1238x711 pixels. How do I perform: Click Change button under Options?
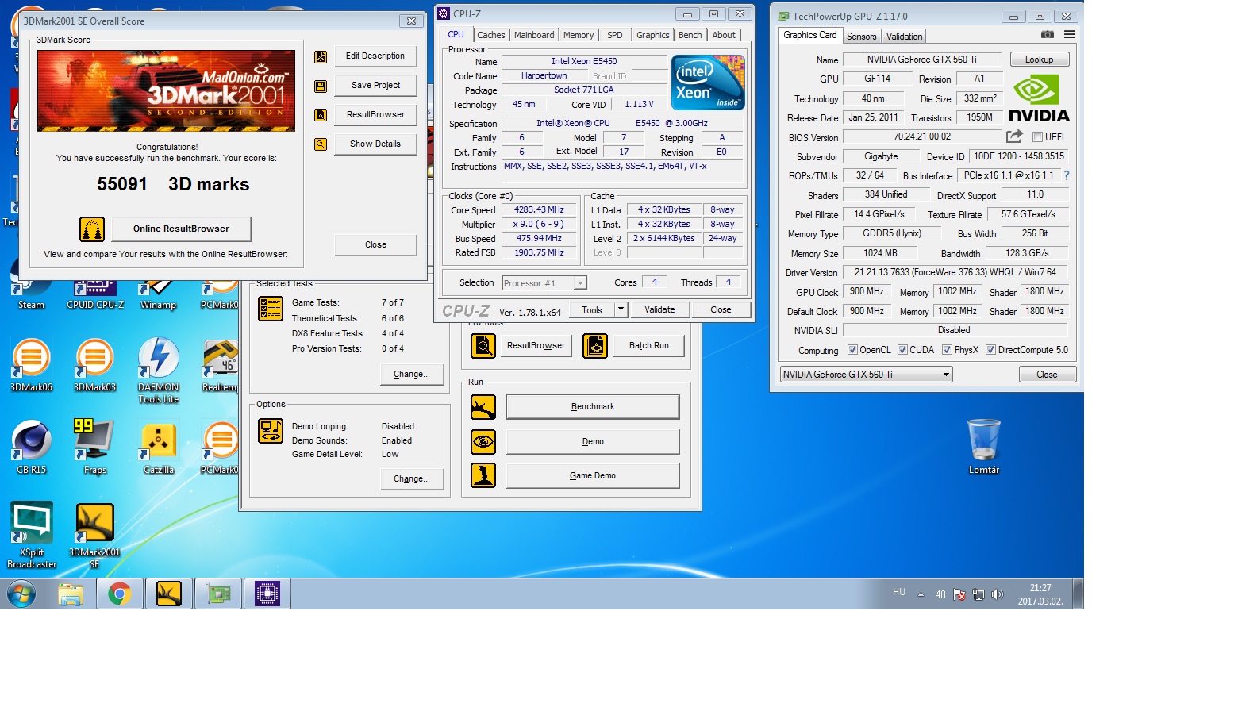point(412,478)
